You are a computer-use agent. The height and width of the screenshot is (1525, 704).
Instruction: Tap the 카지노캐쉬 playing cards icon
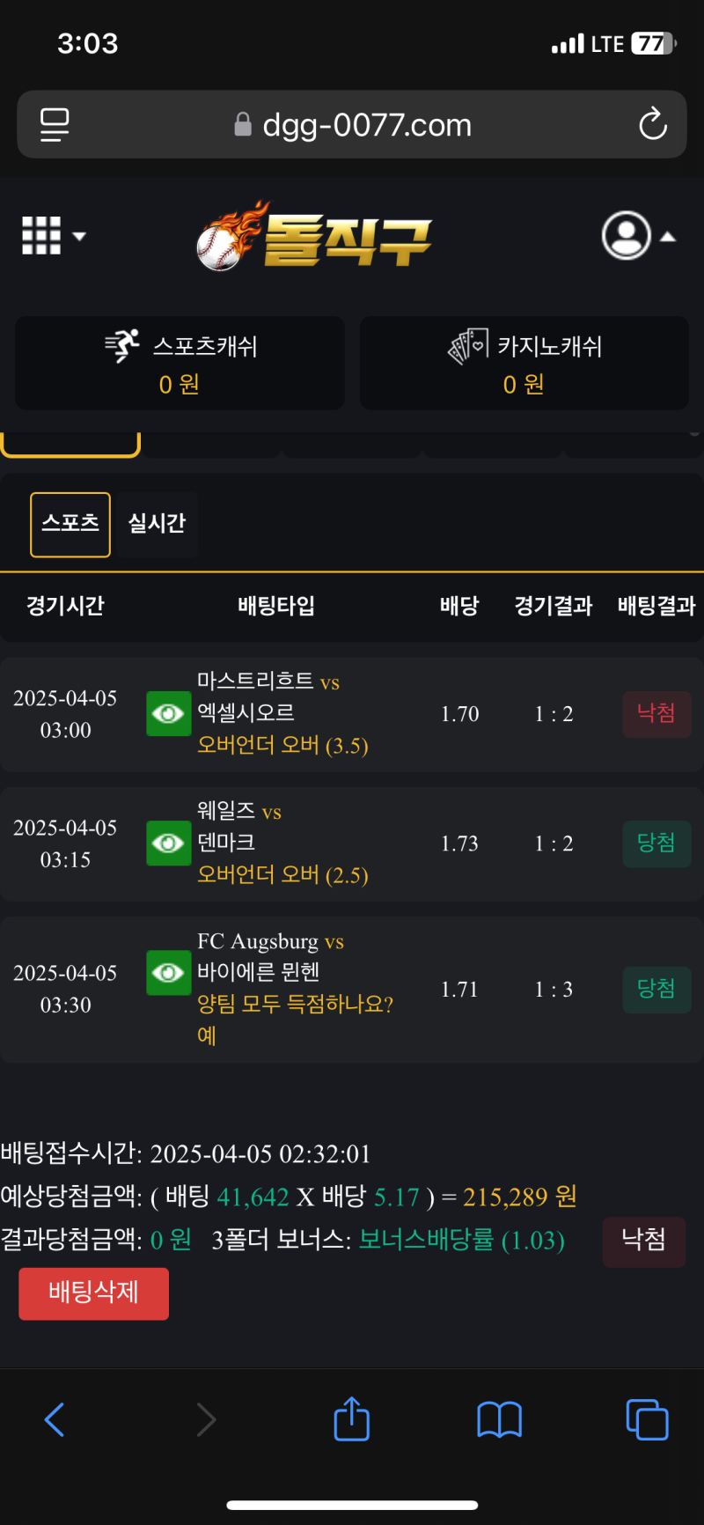pos(468,346)
